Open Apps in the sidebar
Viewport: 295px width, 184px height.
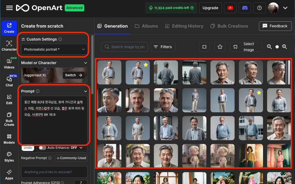(9, 175)
